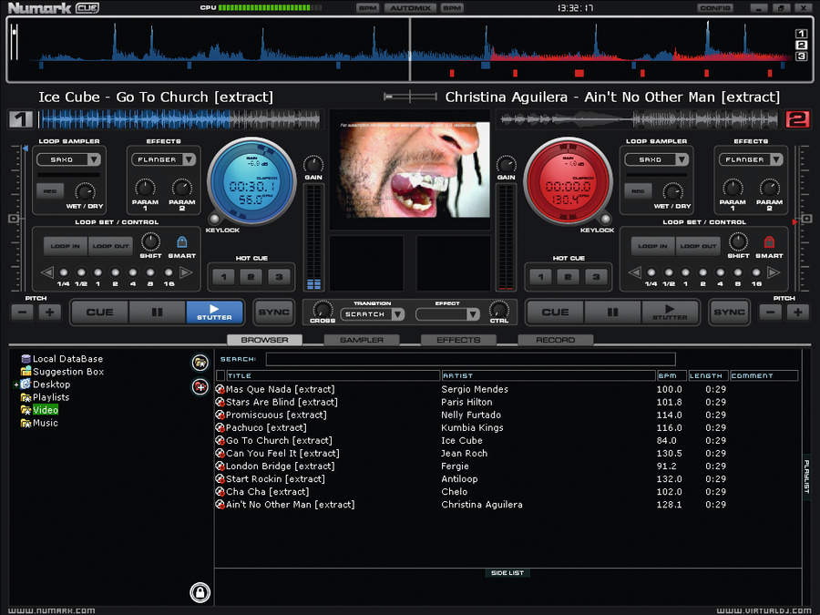The width and height of the screenshot is (820, 615).
Task: Click deck 1 play Stutter button
Action: [214, 313]
